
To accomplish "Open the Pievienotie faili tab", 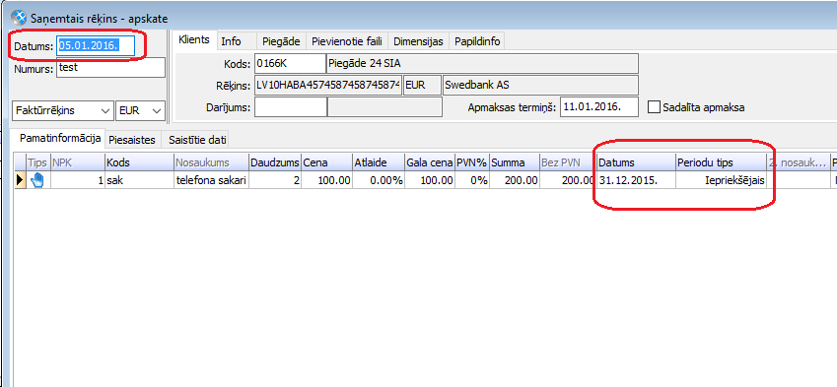I will pos(347,41).
